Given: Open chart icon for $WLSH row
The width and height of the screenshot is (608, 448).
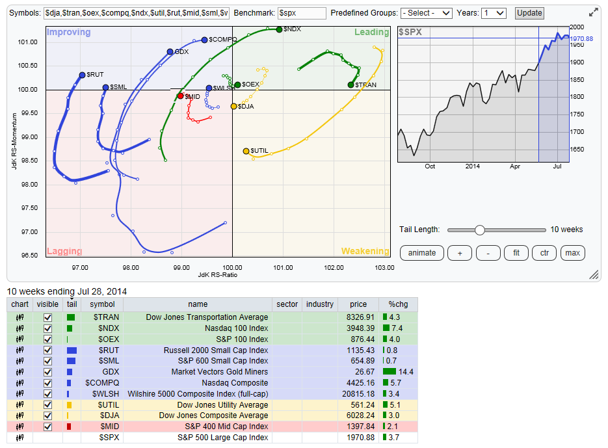Looking at the screenshot, I should coord(20,393).
